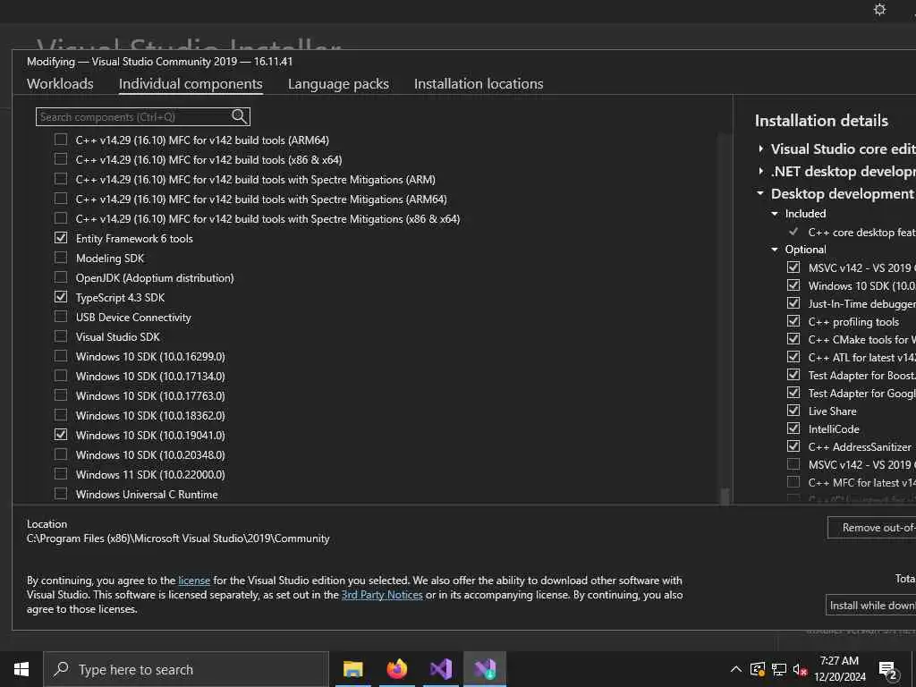Check Visual Studio SDK component

click(x=61, y=336)
